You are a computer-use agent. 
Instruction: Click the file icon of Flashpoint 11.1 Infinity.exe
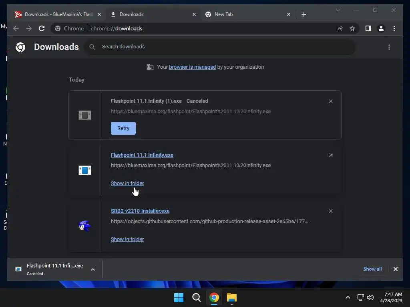85,170
